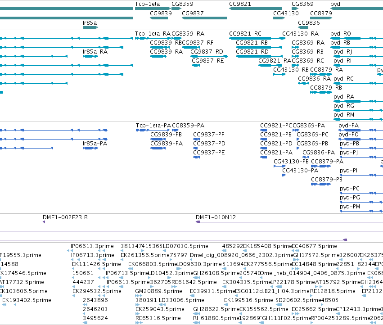Click EST SD20602.5prime
The width and height of the screenshot is (383, 325).
coord(299,300)
